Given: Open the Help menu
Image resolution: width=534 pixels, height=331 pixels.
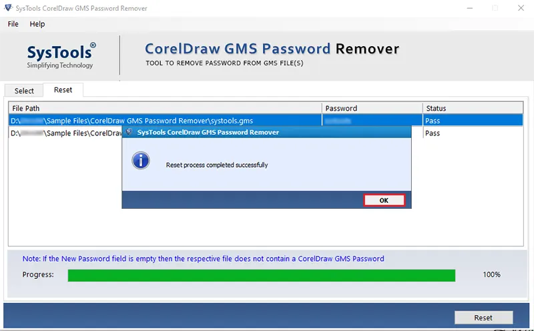Looking at the screenshot, I should click(37, 24).
